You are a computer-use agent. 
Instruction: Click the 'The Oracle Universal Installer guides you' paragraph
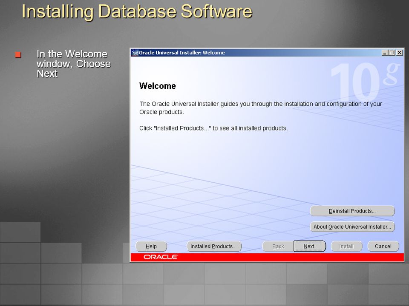coord(261,108)
